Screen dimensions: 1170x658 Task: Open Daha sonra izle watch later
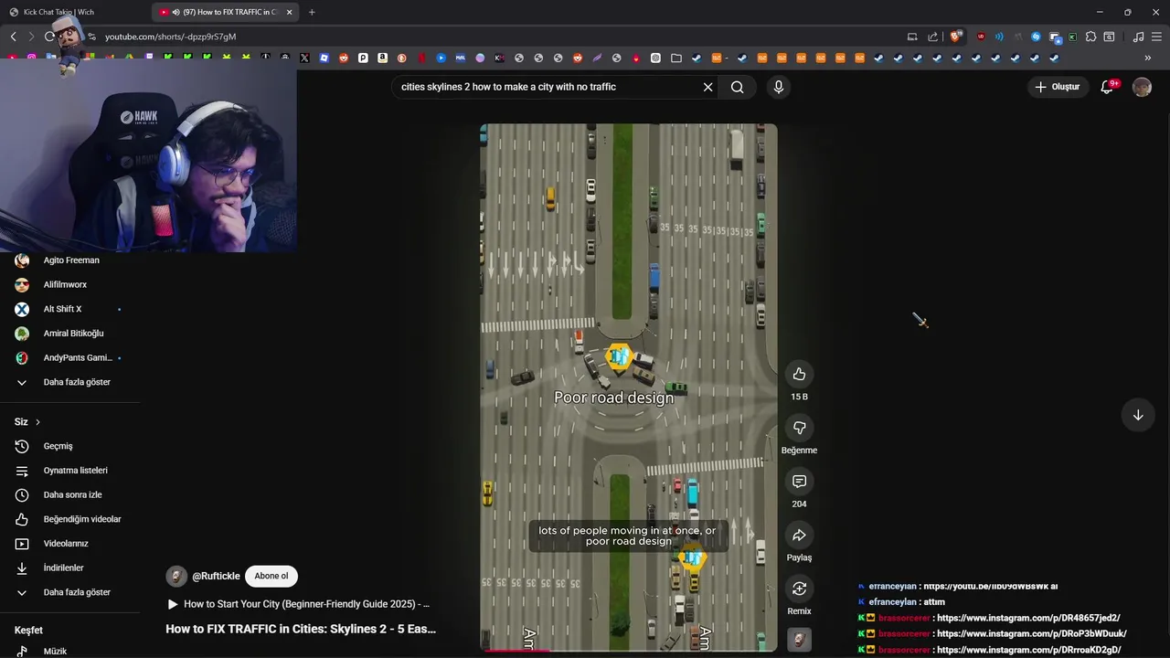[70, 494]
